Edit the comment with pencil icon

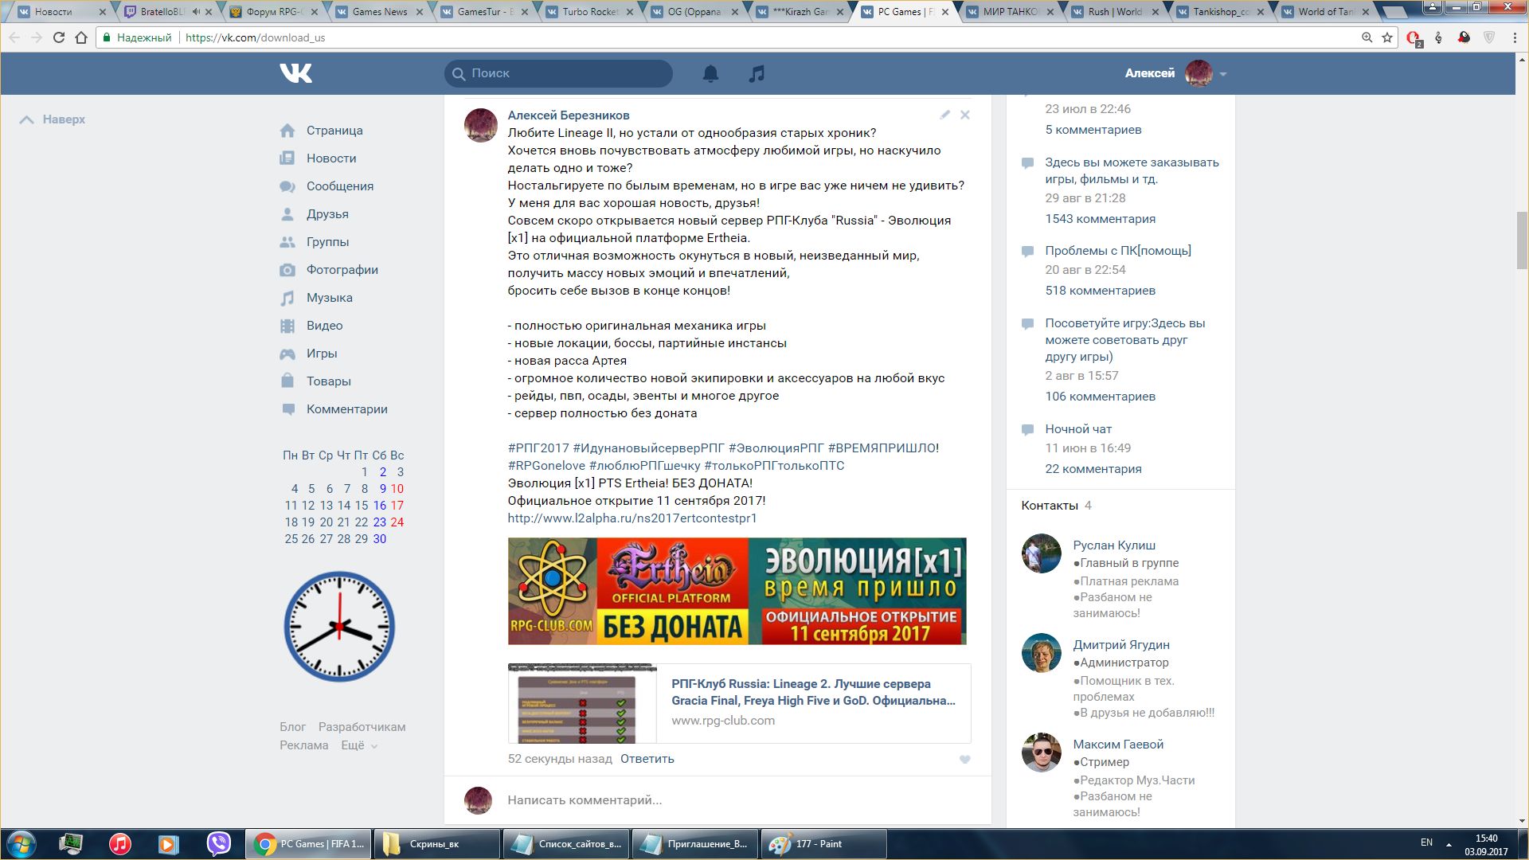point(944,115)
